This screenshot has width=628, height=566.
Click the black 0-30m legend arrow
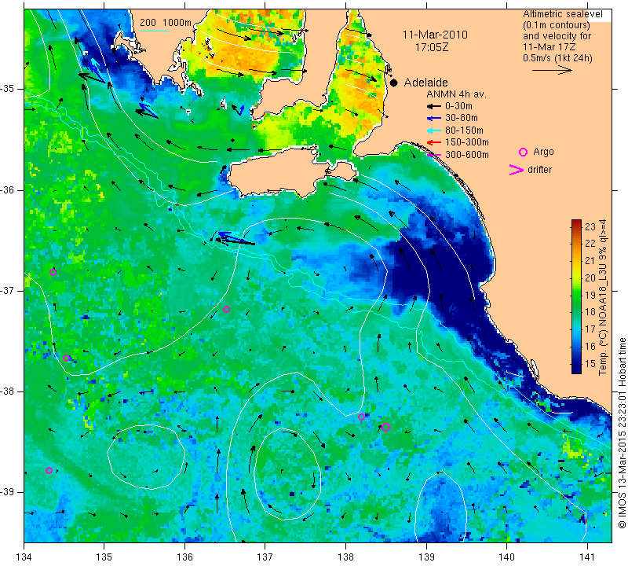click(433, 106)
